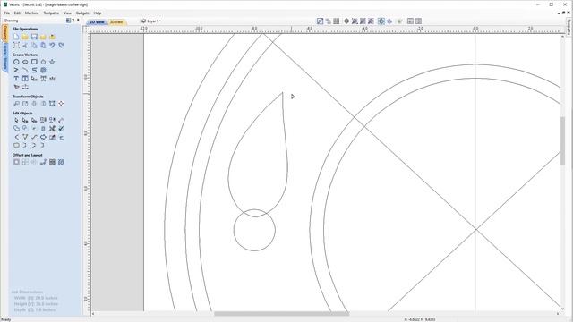Click the zoom box magnifier icon
This screenshot has height=322, width=573.
[x=355, y=21]
